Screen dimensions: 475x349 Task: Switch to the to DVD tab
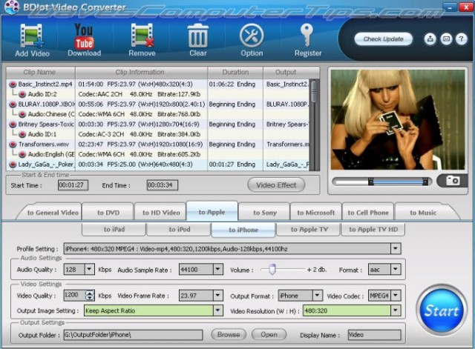tap(108, 213)
